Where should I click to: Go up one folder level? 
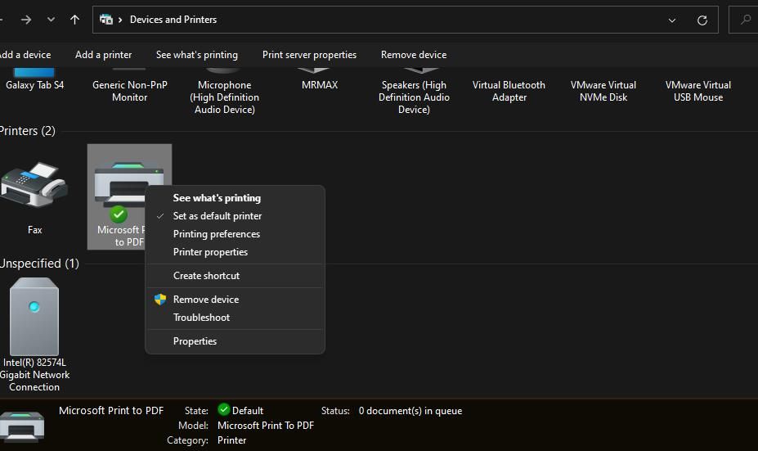[75, 20]
